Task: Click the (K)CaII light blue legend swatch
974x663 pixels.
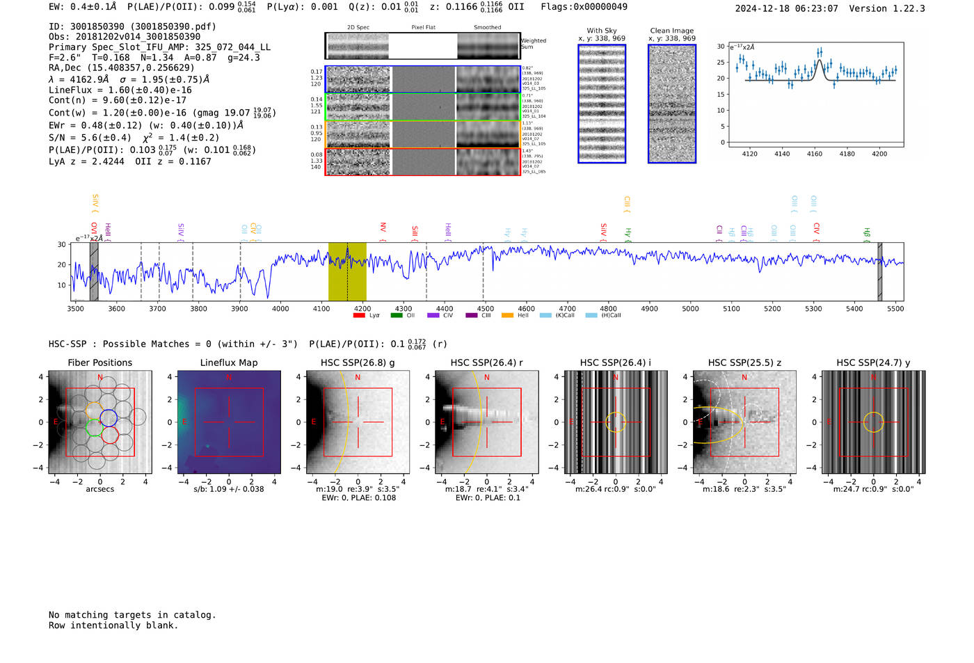Action: coord(545,315)
